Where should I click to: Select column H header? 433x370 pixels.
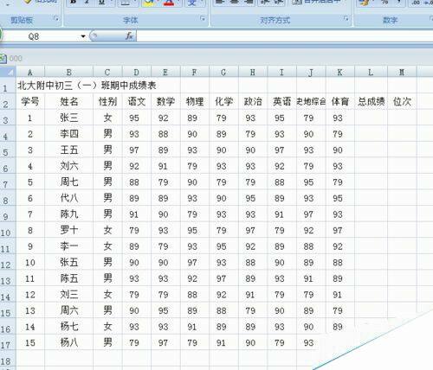(253, 72)
